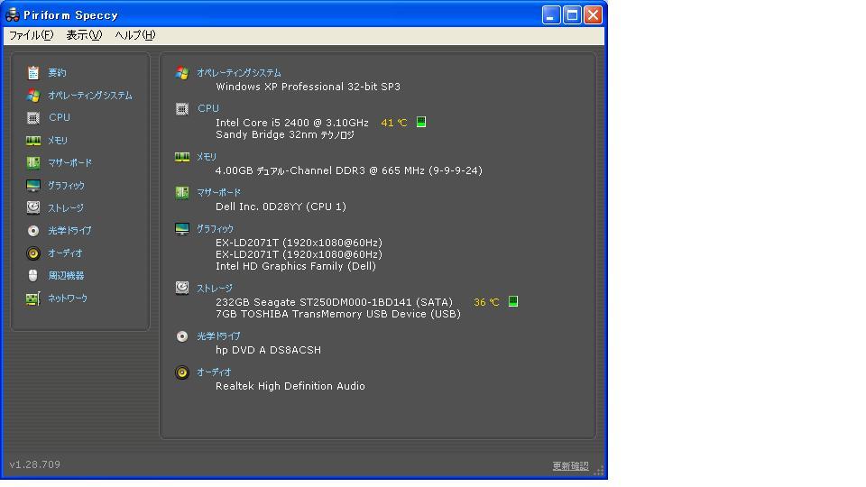Open the マザーボード heading link in summary

(218, 193)
